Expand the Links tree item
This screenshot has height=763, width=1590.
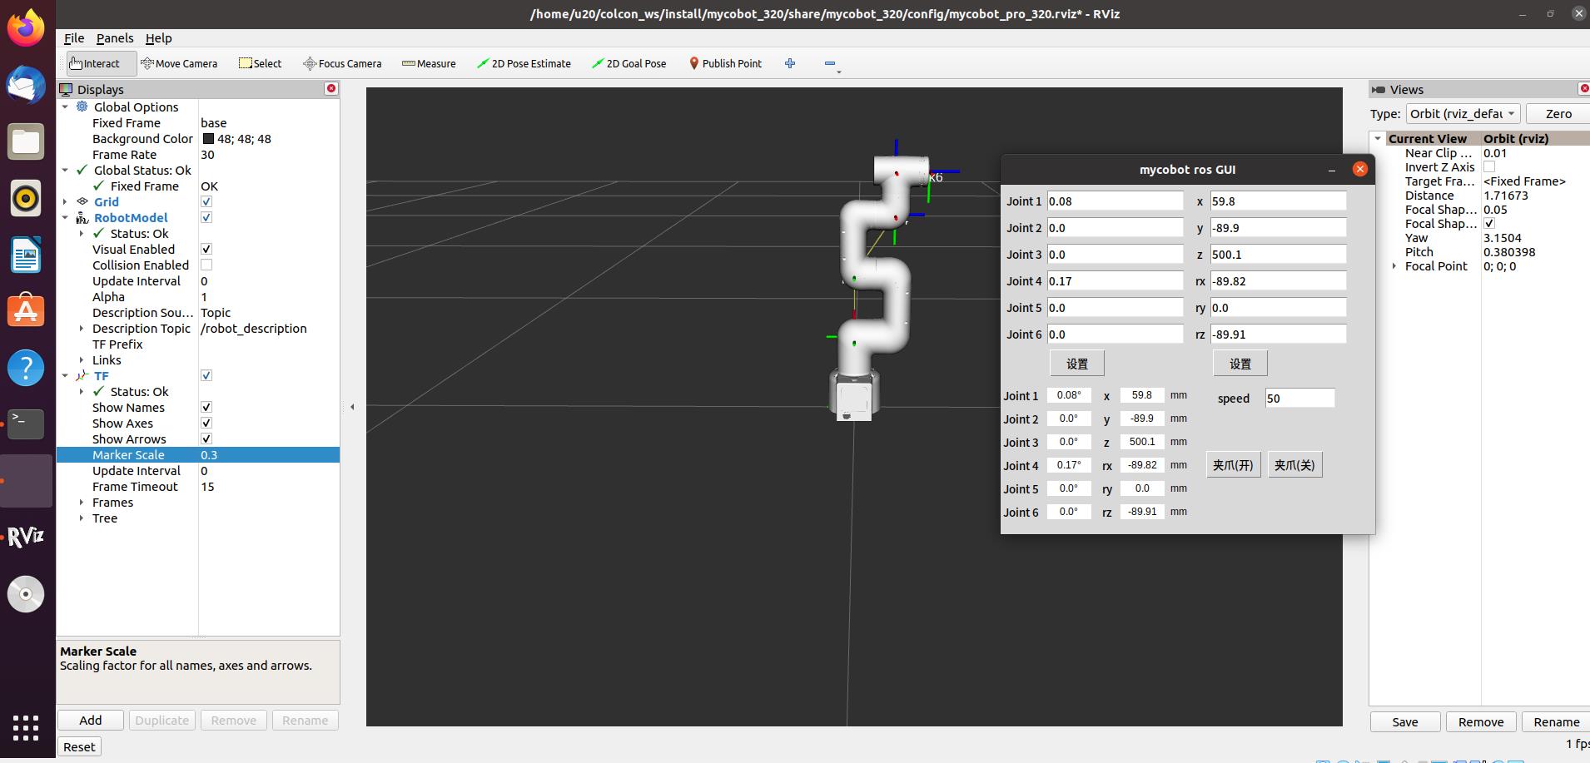82,360
